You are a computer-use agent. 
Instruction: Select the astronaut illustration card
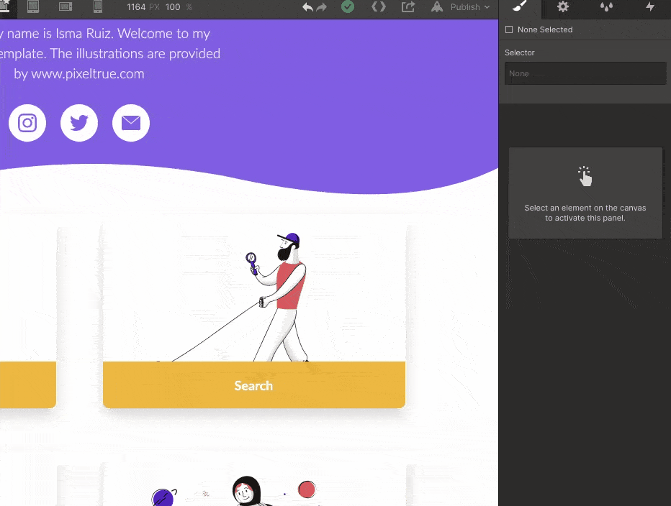point(253,485)
